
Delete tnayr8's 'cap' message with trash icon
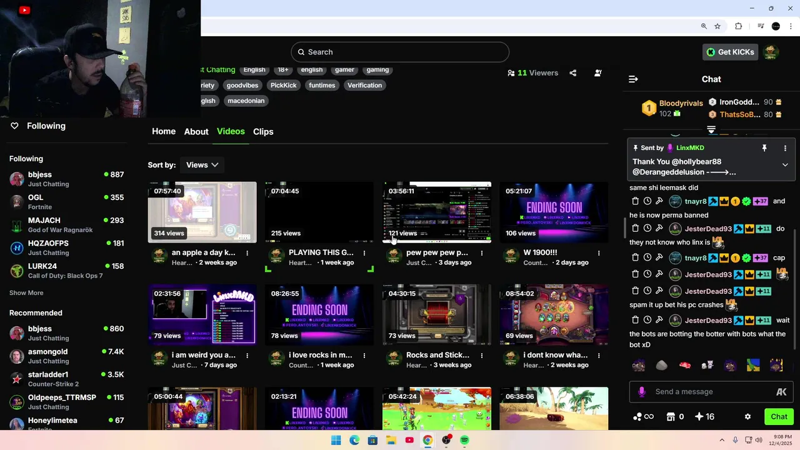click(636, 257)
